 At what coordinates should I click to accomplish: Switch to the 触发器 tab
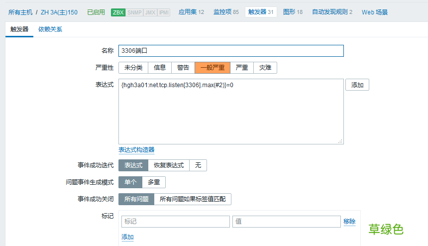19,29
